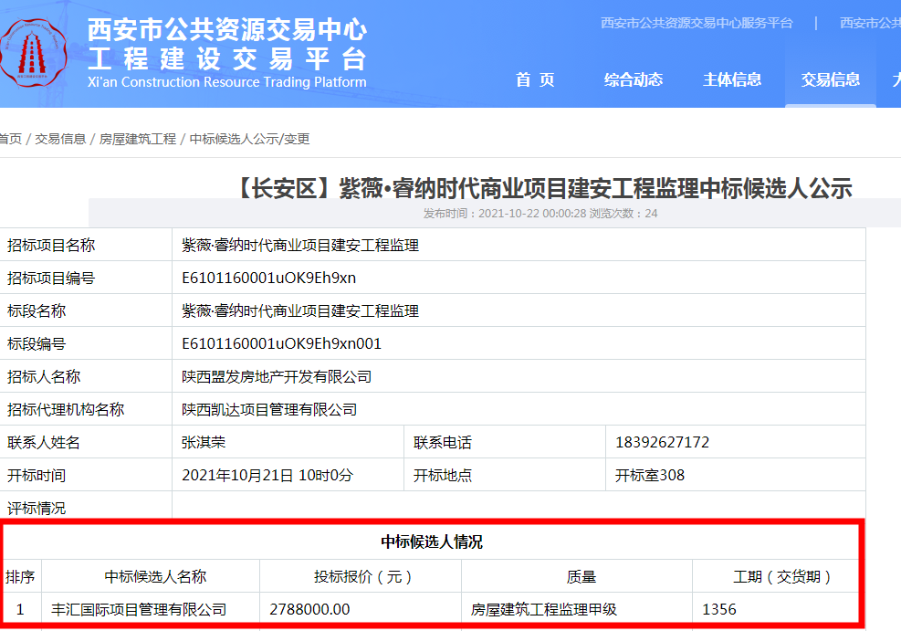Click phone number 18392627172
This screenshot has height=631, width=901.
(663, 443)
